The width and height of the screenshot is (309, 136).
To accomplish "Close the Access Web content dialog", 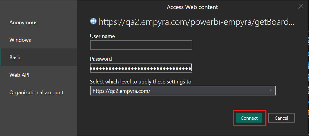I will [x=301, y=6].
